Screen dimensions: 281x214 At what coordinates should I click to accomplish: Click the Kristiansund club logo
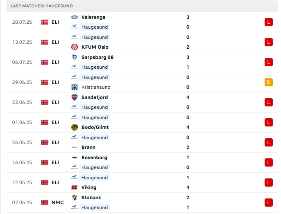click(x=74, y=87)
